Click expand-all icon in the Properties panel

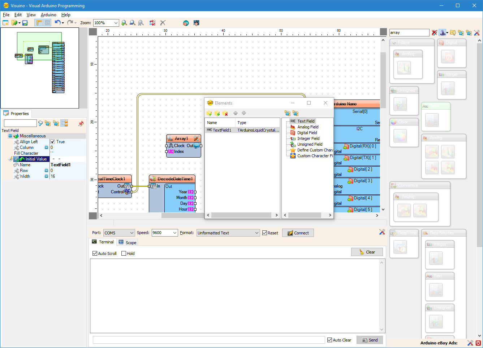[48, 123]
